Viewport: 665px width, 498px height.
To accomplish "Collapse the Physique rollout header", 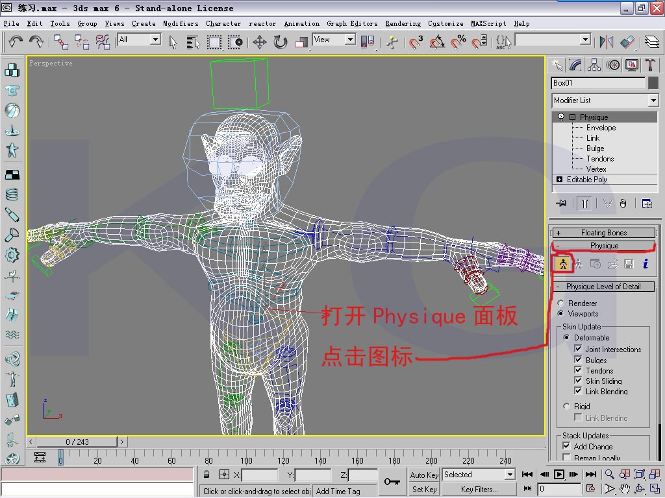I will 604,246.
